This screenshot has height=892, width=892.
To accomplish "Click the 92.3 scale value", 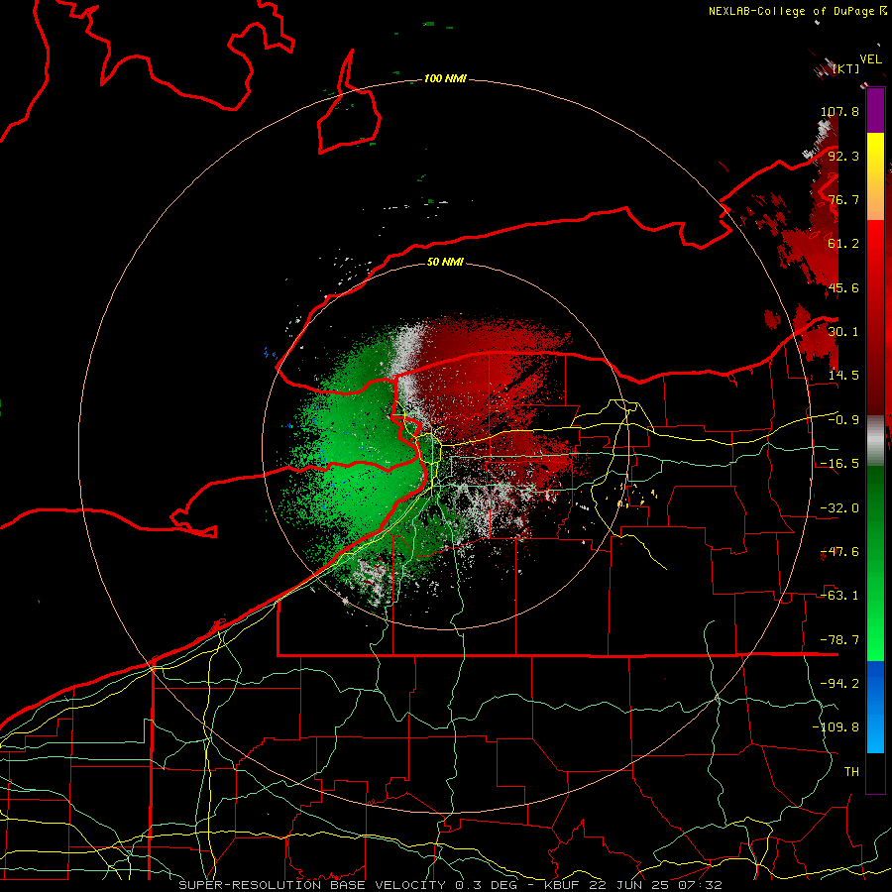I will click(x=843, y=156).
